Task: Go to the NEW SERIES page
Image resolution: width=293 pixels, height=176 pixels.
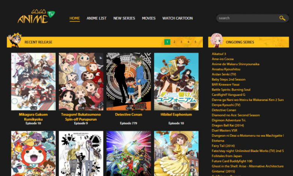Action: pos(124,18)
